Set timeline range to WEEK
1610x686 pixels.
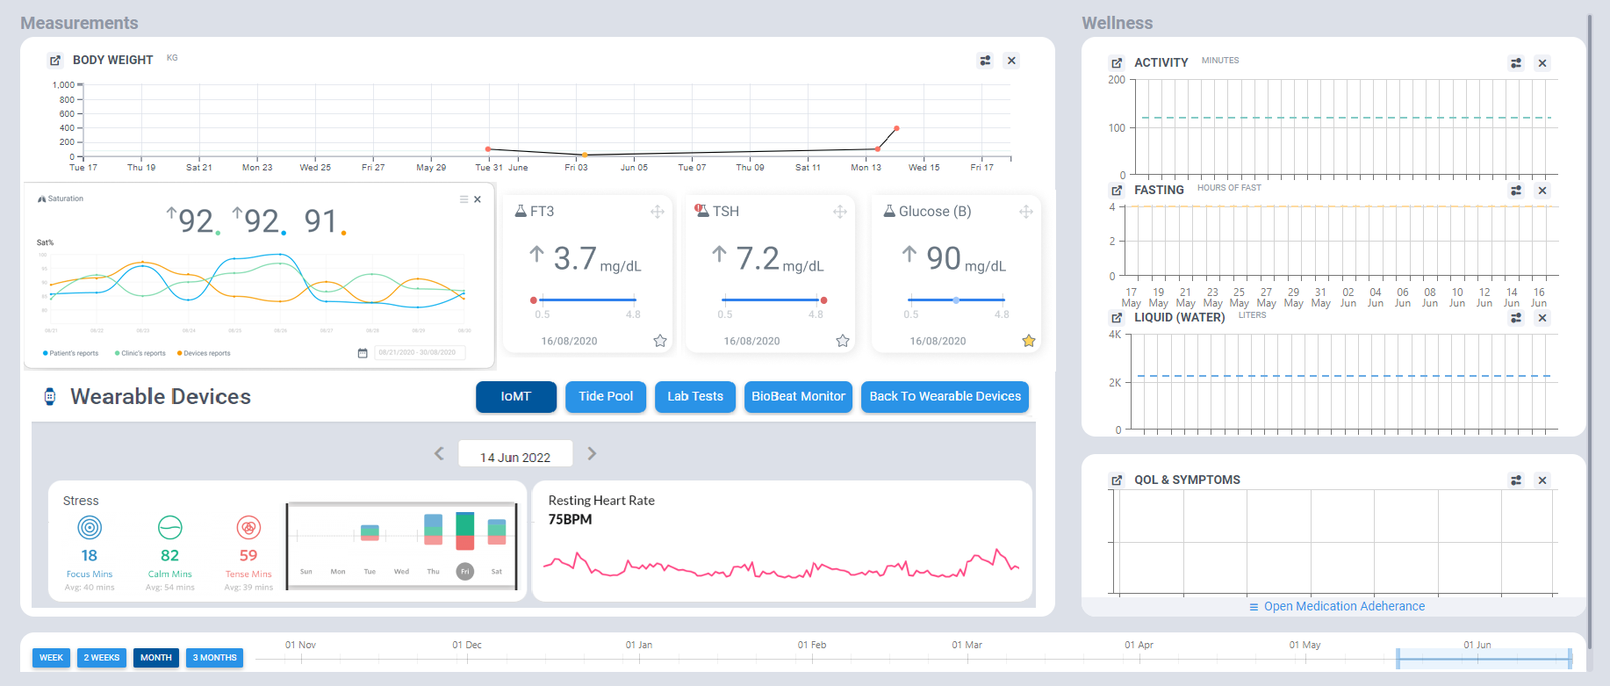[51, 658]
